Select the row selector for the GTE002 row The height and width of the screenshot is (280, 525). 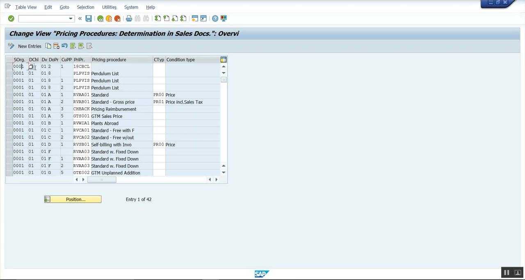tap(9, 173)
